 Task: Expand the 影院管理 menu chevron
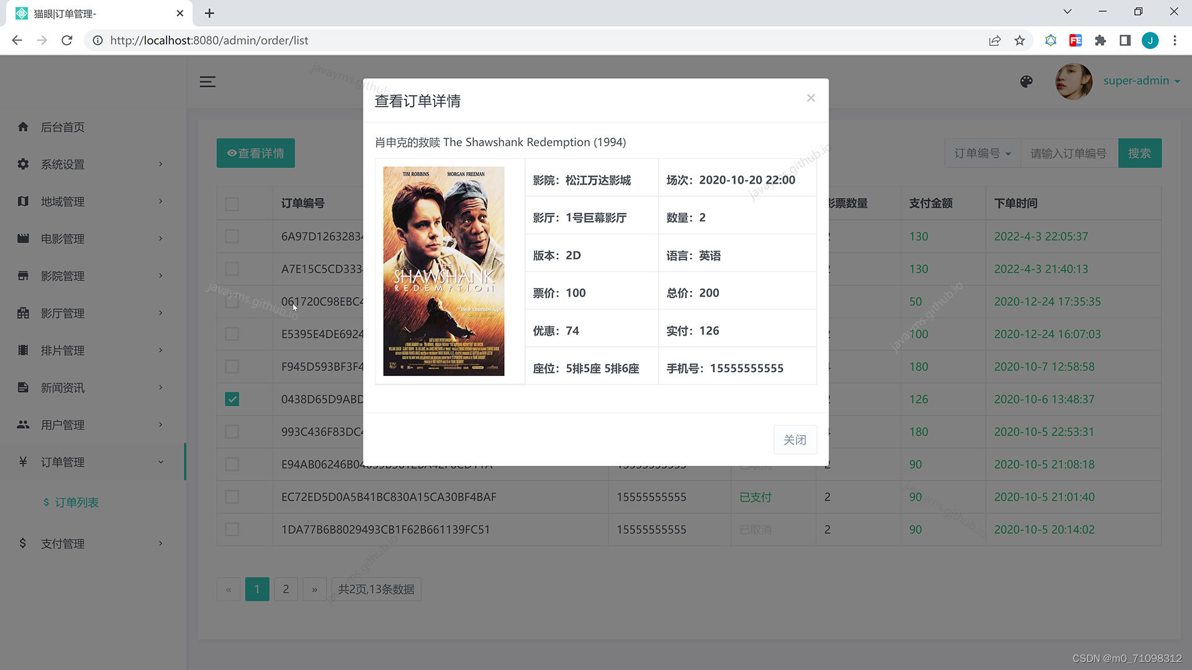pos(160,275)
